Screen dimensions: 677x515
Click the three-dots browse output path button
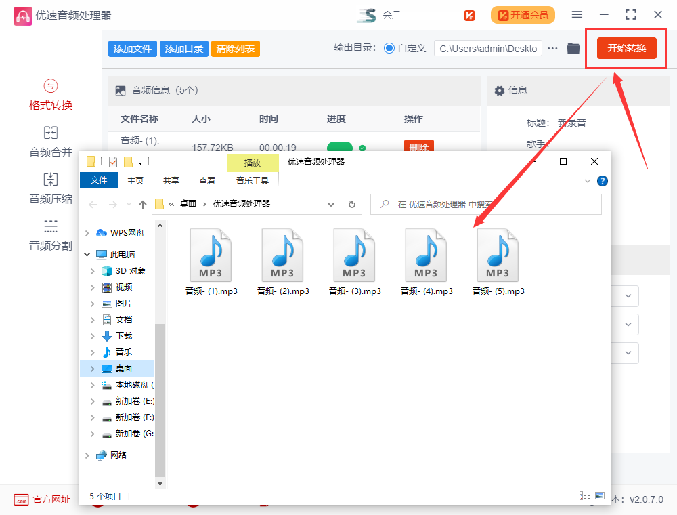point(552,48)
